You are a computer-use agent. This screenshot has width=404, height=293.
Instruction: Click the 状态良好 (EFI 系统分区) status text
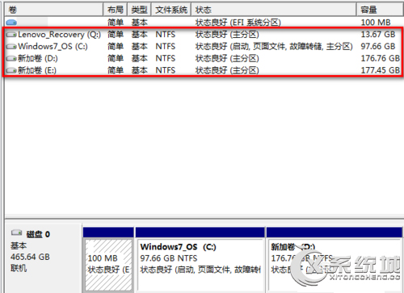coord(238,23)
